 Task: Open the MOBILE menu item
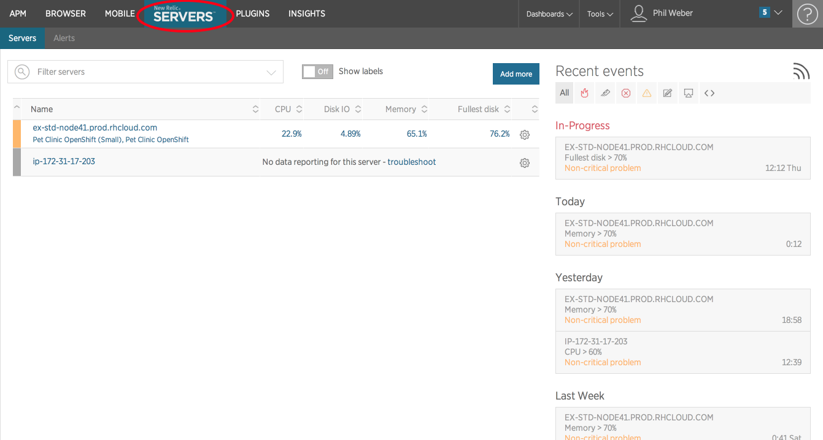click(120, 13)
